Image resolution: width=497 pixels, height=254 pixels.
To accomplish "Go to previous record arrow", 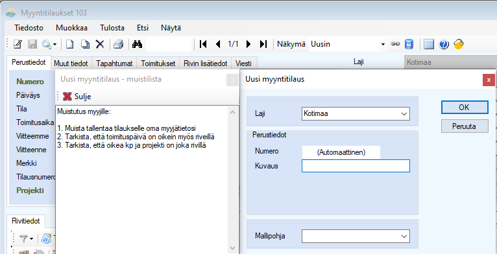I will [x=218, y=44].
